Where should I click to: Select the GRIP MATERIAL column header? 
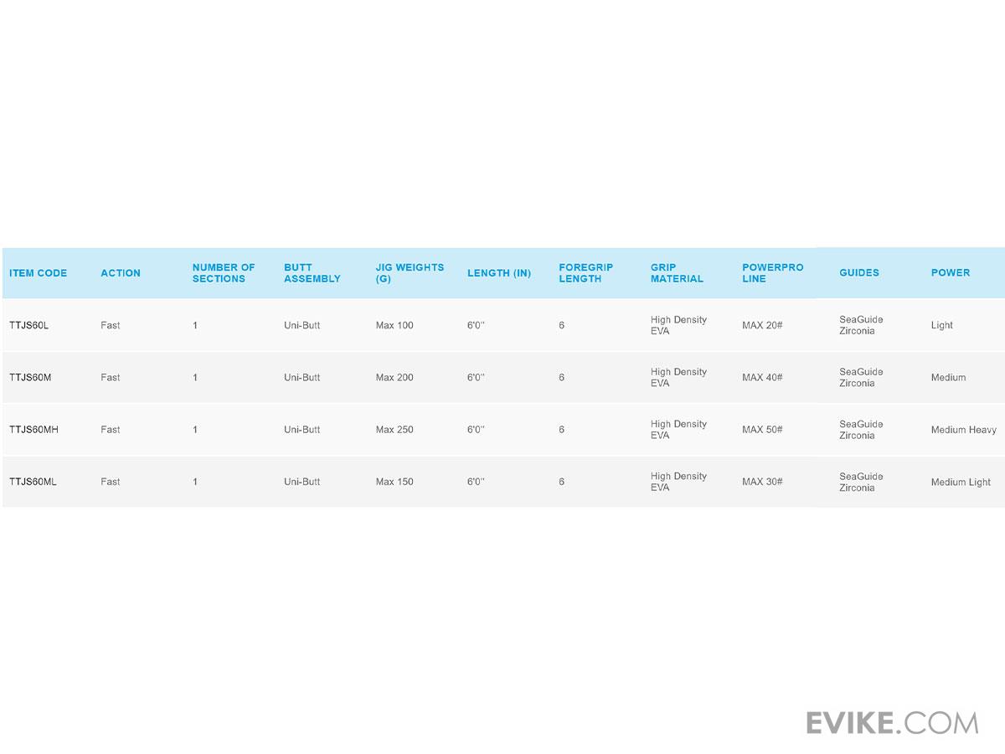677,273
